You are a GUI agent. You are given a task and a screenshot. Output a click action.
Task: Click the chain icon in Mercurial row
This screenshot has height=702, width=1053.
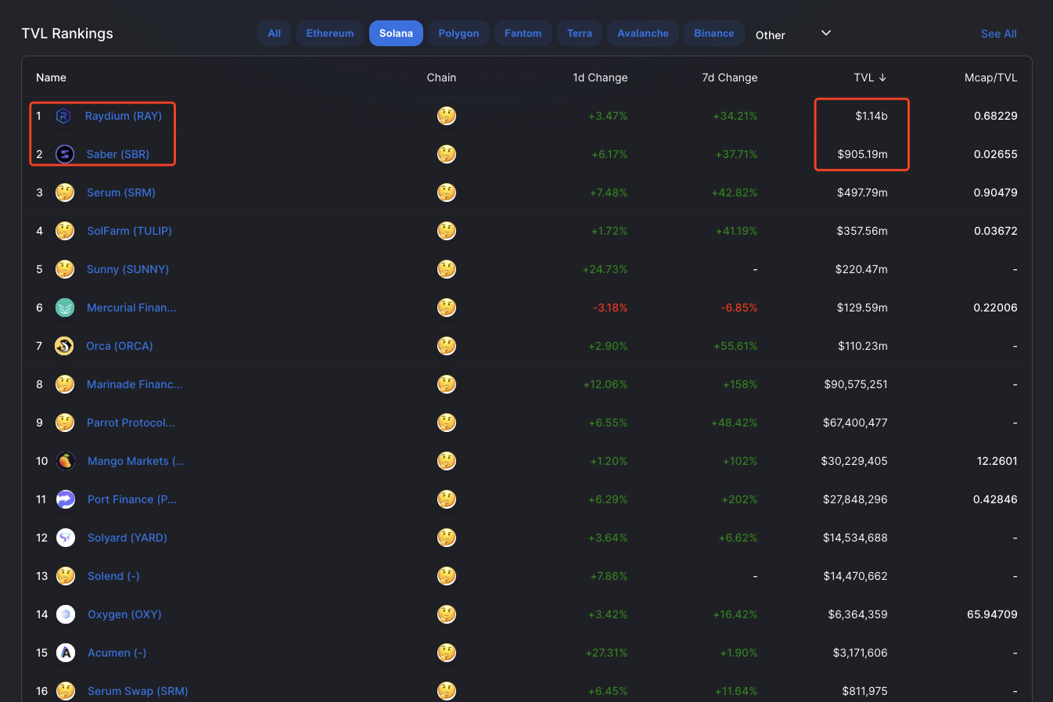coord(447,308)
